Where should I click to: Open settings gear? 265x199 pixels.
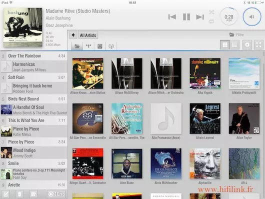[247, 44]
